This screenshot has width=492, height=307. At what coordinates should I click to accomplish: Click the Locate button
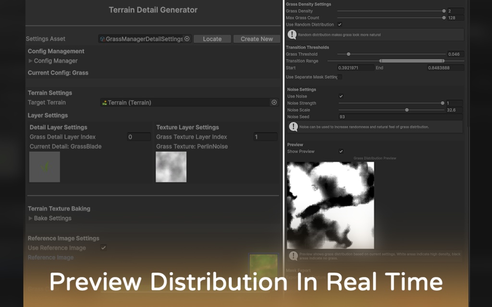[212, 39]
